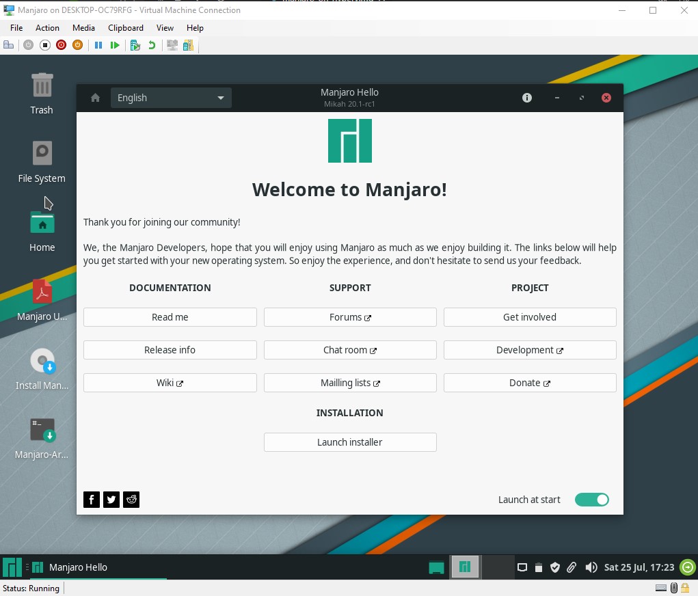
Task: Open the Read me documentation button
Action: click(x=170, y=317)
